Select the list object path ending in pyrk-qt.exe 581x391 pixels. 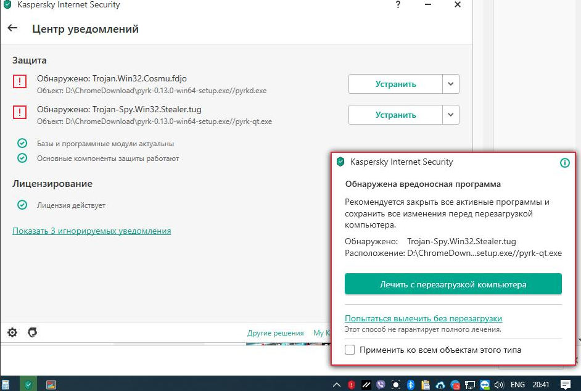tap(154, 121)
